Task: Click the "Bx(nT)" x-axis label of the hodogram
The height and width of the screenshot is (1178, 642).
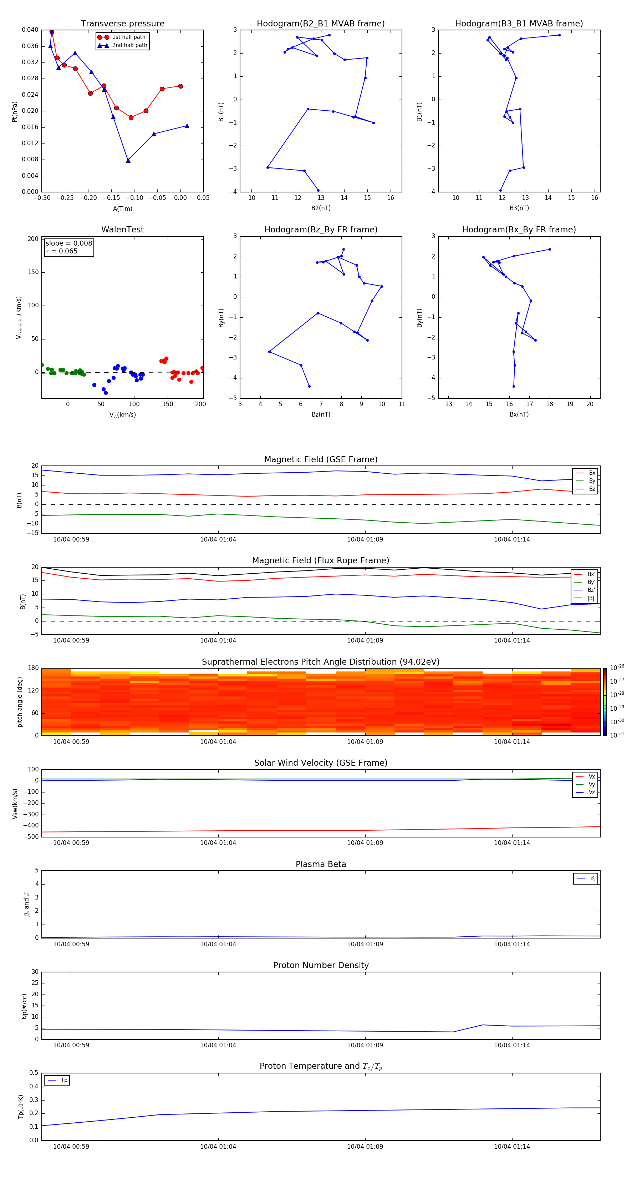Action: [519, 414]
